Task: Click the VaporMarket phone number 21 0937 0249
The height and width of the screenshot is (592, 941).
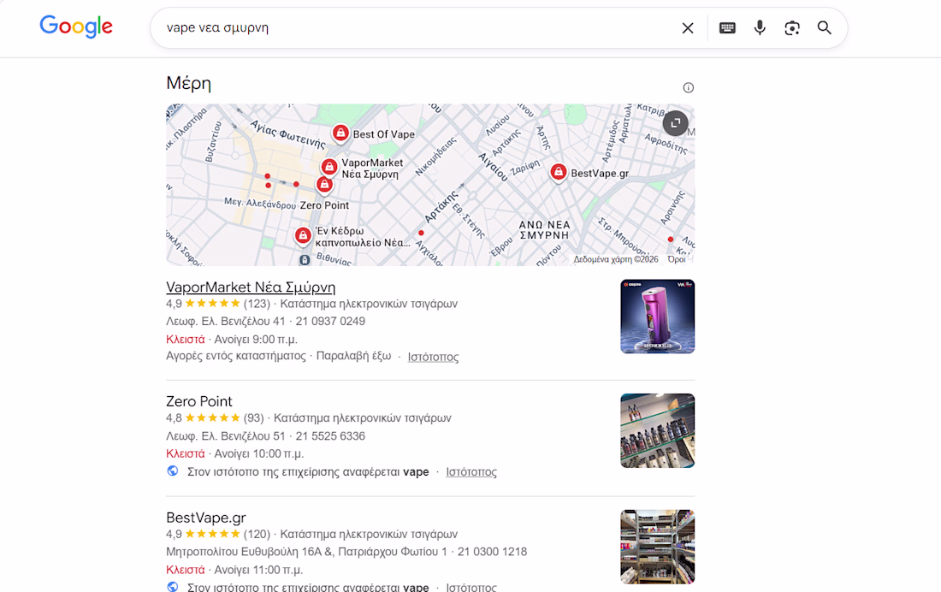Action: [x=330, y=321]
